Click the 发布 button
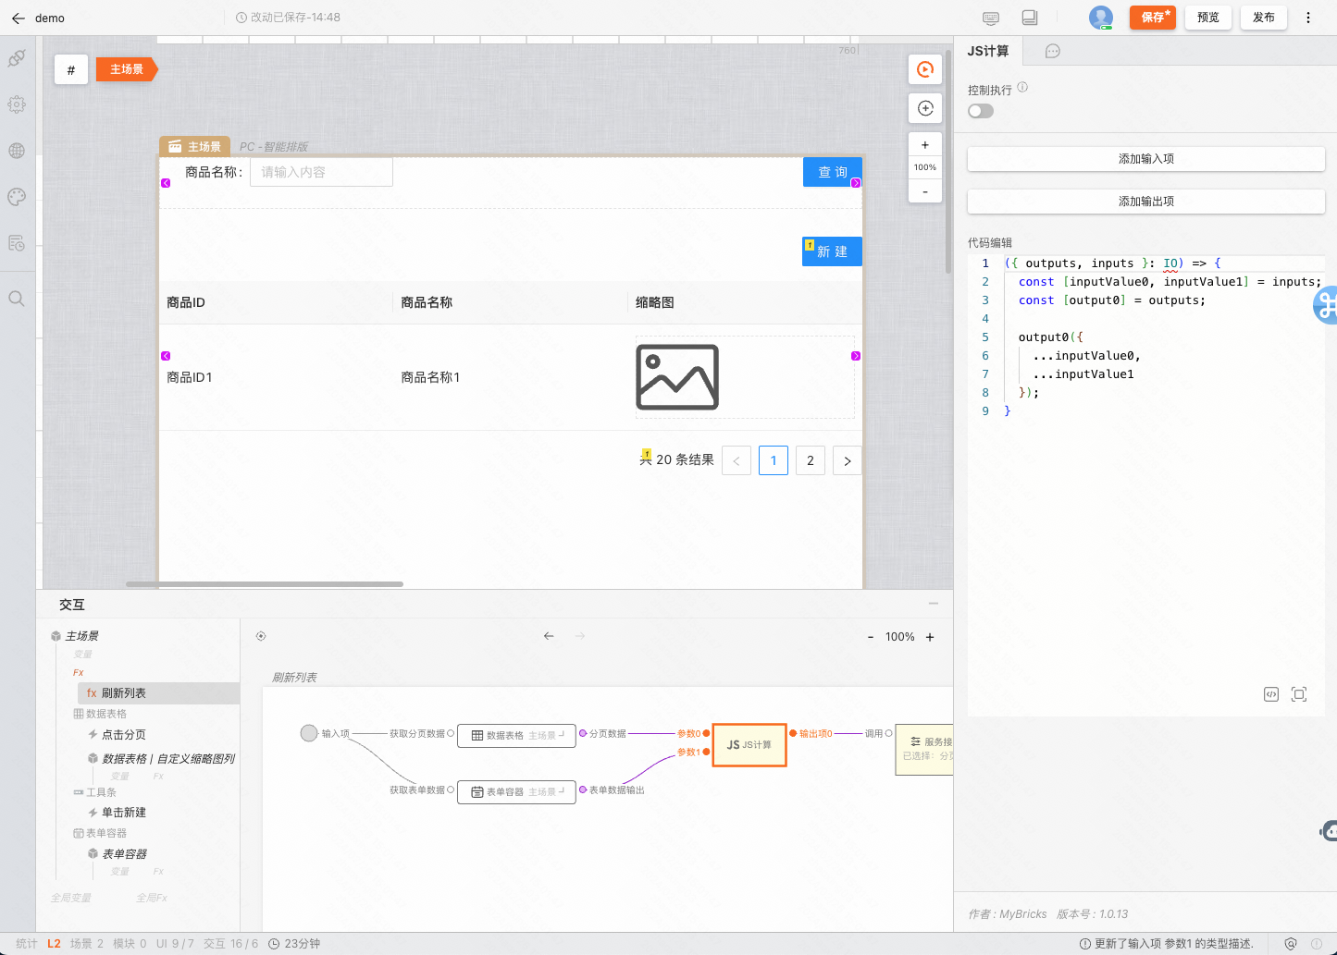Viewport: 1337px width, 955px height. [x=1264, y=18]
